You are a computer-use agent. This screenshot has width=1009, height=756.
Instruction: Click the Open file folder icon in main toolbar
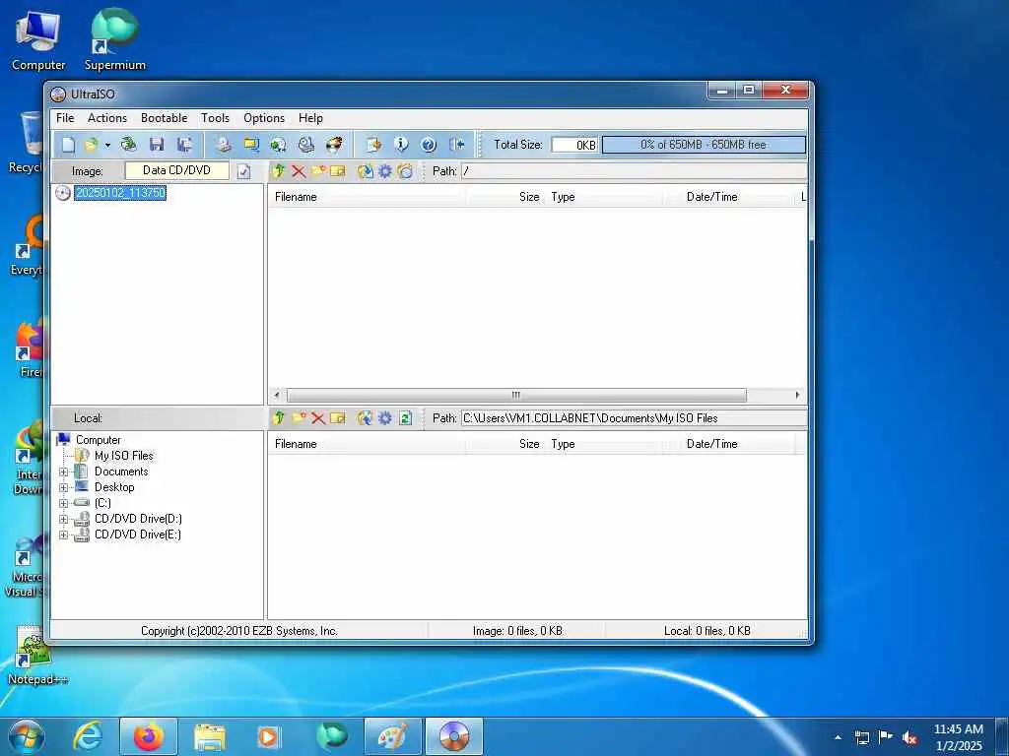pyautogui.click(x=91, y=145)
